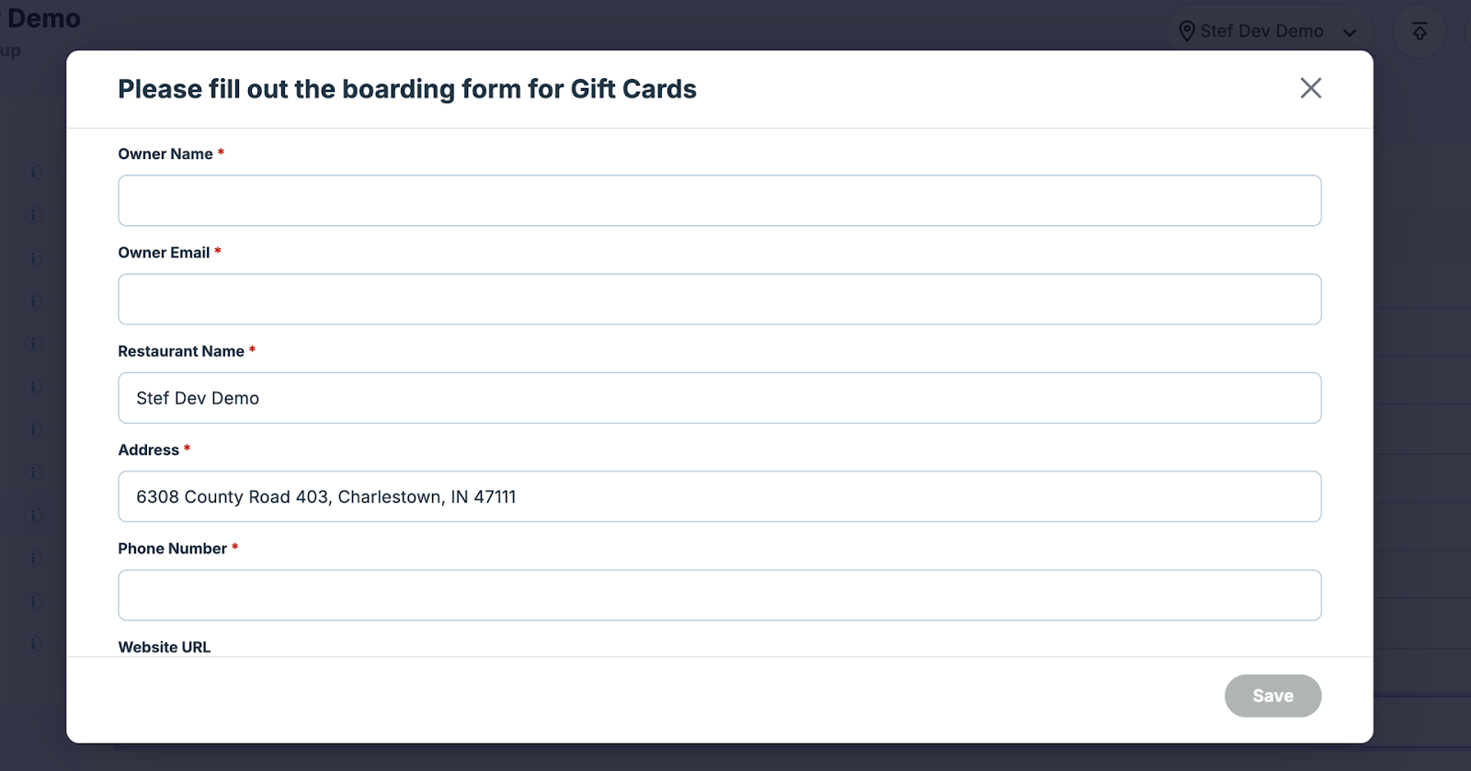Click the Address field label
The image size is (1471, 771).
(149, 449)
